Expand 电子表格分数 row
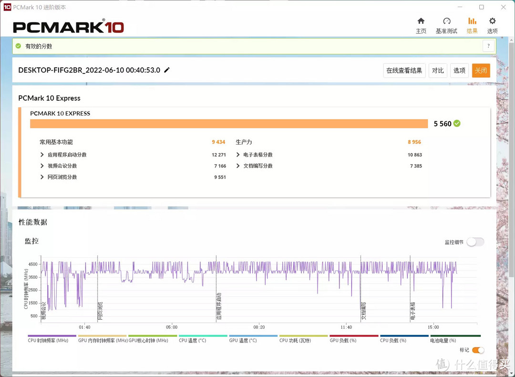515x377 pixels. pyautogui.click(x=238, y=155)
